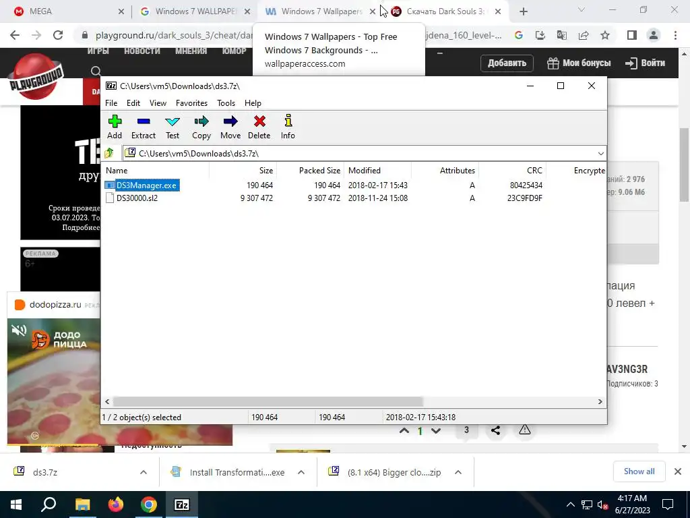The width and height of the screenshot is (690, 518).
Task: Click the browser back arrow
Action: [x=15, y=35]
